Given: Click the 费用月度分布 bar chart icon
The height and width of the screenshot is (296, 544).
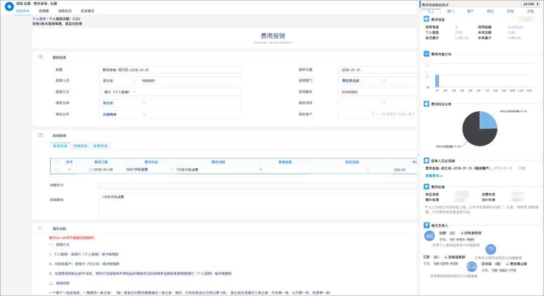Looking at the screenshot, I should pyautogui.click(x=427, y=54).
